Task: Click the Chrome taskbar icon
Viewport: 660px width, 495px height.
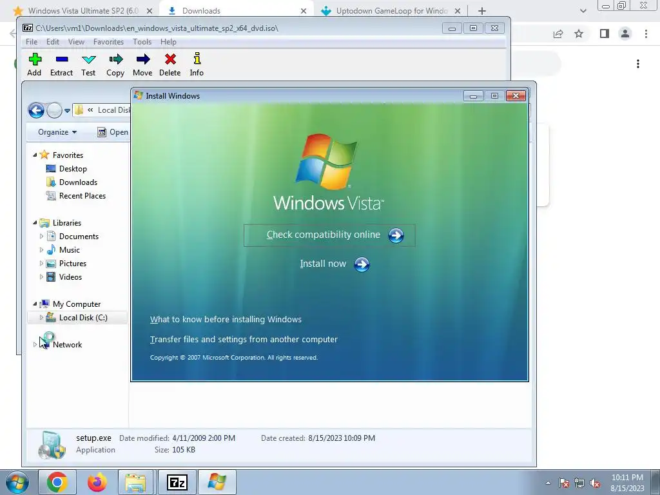Action: [x=57, y=482]
